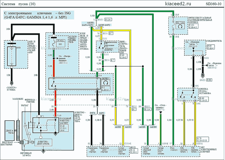Click the (SD927-1) stop-signal reference
The image size is (225, 160).
point(160,110)
